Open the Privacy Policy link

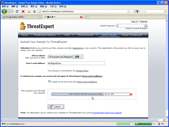pos(82,71)
